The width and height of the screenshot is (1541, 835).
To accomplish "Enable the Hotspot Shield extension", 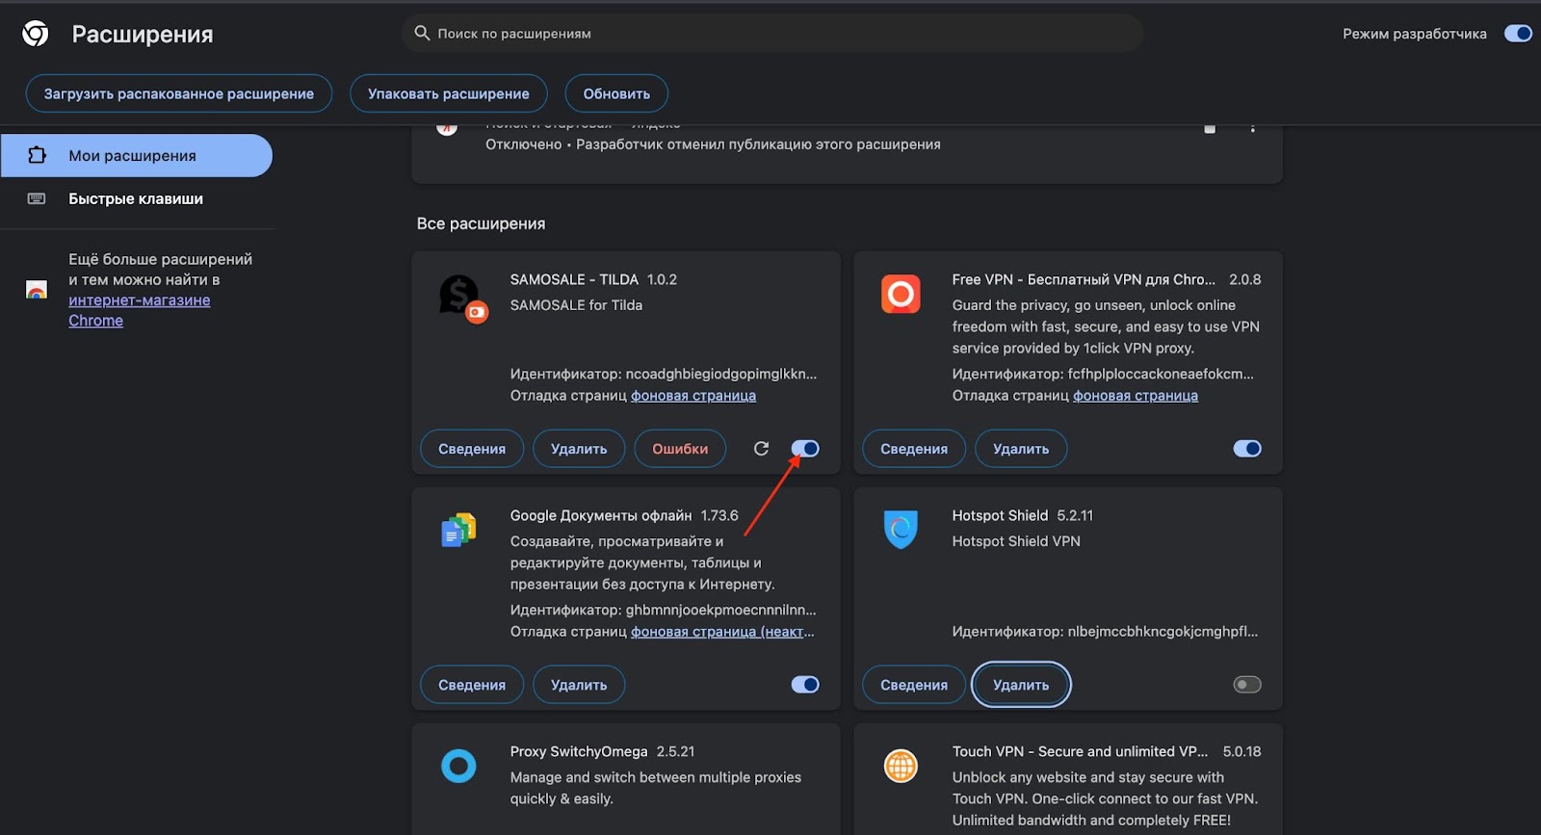I will (1247, 685).
